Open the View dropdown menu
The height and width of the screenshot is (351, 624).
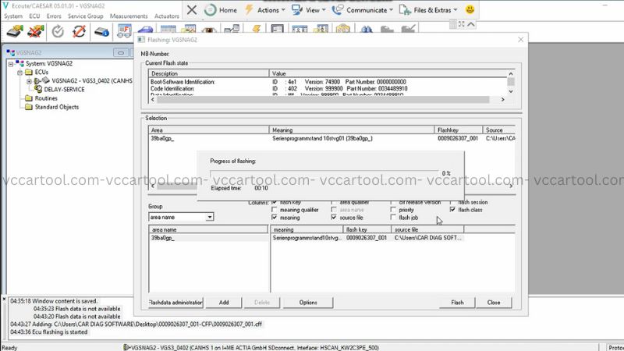click(309, 10)
